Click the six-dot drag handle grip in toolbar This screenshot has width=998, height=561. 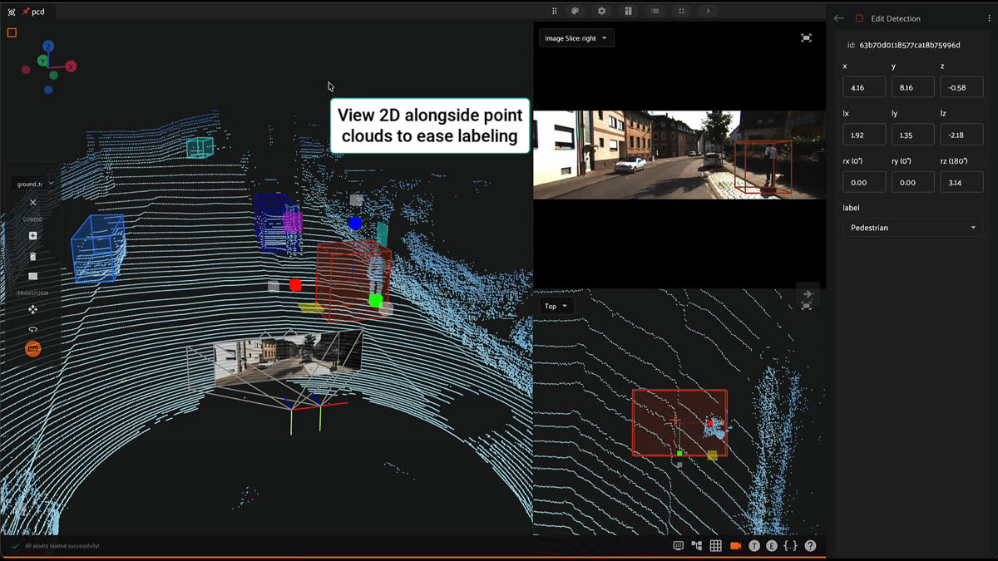click(555, 11)
